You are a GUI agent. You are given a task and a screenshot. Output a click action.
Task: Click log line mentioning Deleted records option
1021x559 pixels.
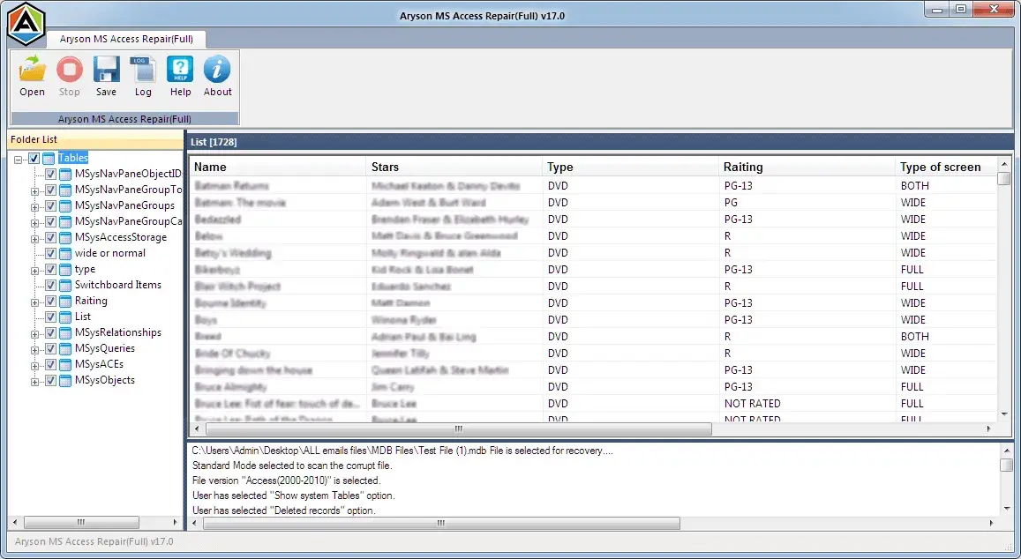coord(283,511)
